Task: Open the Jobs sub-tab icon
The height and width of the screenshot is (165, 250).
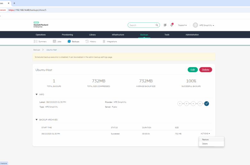Action: pyautogui.click(x=54, y=41)
